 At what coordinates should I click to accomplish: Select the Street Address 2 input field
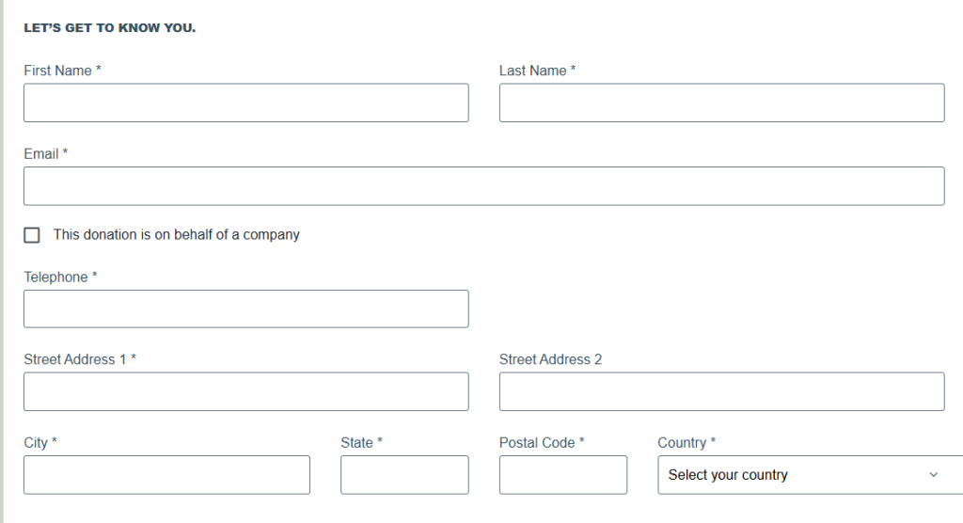tap(721, 391)
